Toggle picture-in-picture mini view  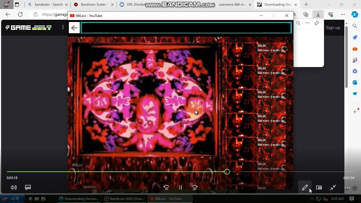point(319,187)
